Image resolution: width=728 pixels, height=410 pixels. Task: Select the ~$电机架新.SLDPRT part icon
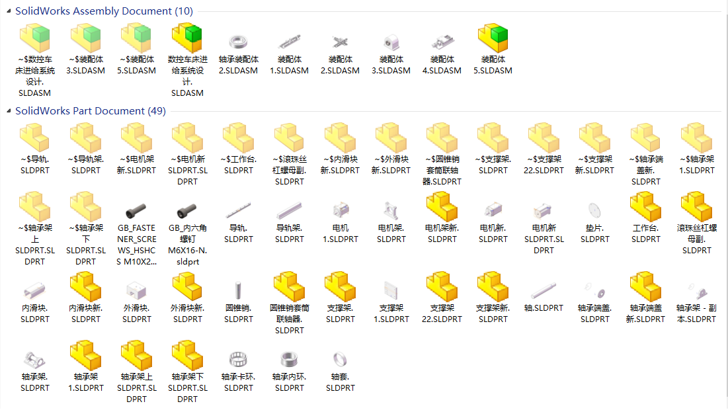point(136,138)
